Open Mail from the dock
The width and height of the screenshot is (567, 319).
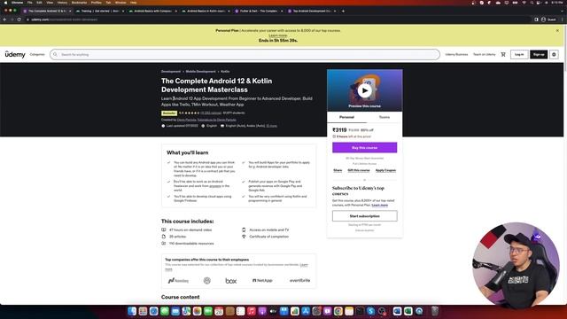tap(175, 311)
